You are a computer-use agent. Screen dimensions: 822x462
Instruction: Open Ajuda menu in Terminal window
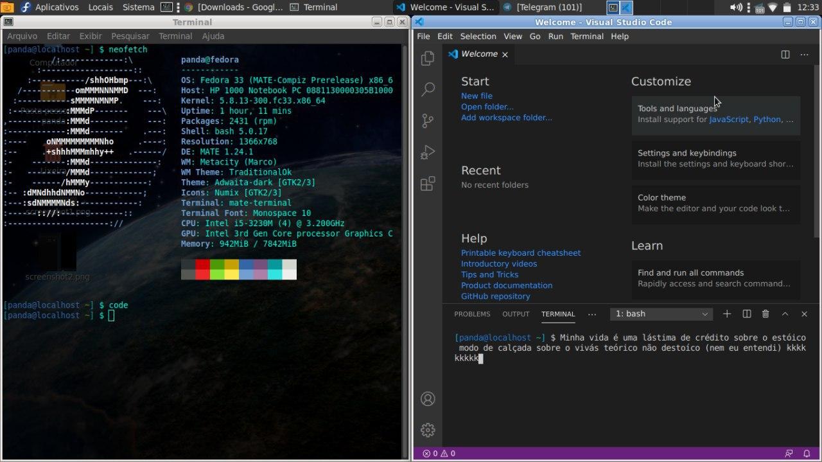tap(213, 36)
